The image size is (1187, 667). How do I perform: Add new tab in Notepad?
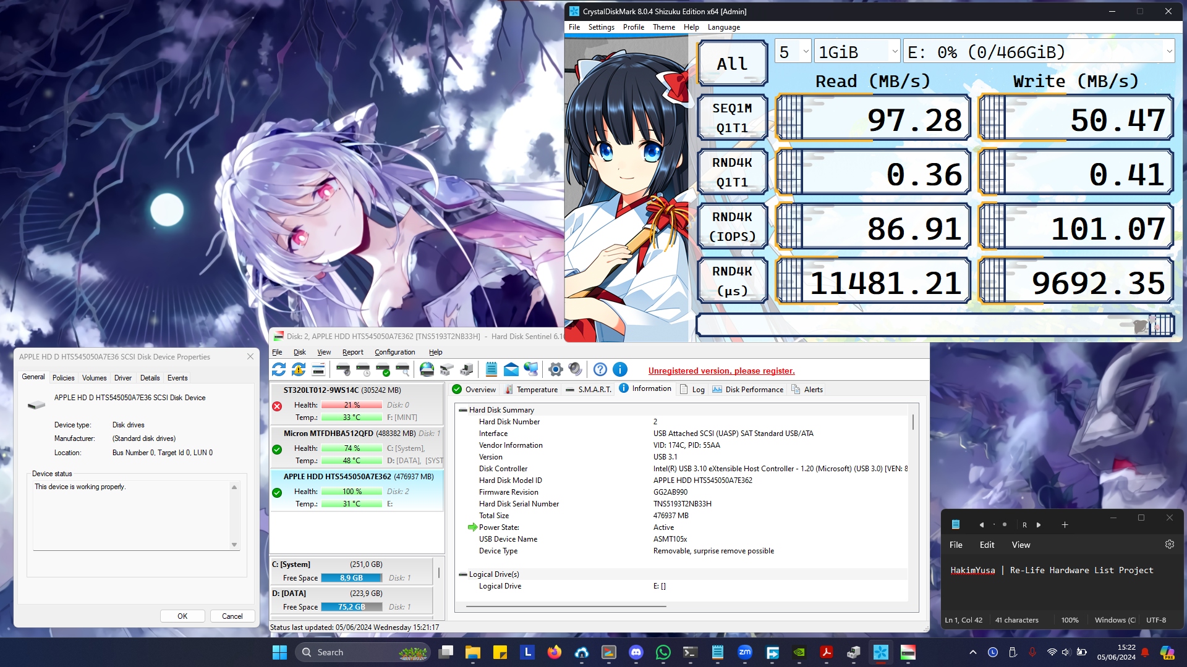click(1065, 524)
